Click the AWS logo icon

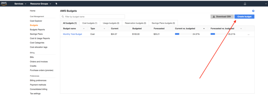coord(4,4)
